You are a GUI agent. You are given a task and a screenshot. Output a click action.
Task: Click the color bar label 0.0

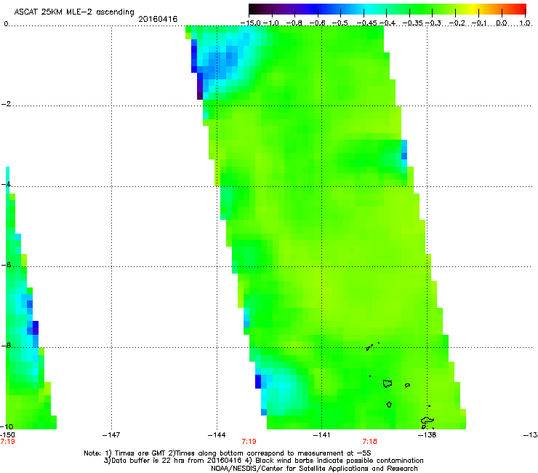click(502, 23)
